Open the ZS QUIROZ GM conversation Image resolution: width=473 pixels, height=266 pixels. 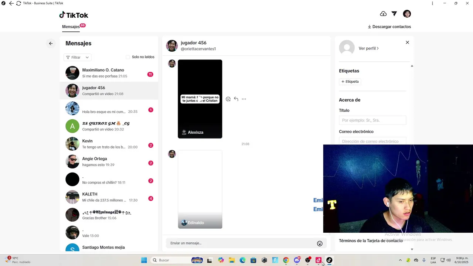[x=109, y=126]
